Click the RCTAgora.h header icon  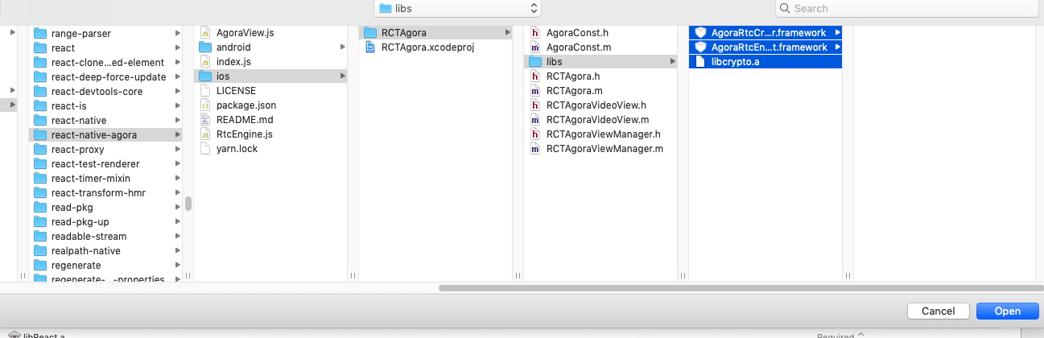coord(535,76)
